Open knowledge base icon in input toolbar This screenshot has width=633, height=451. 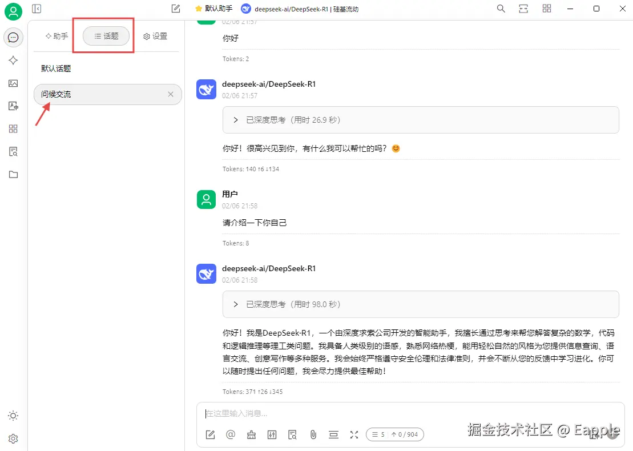coord(293,434)
